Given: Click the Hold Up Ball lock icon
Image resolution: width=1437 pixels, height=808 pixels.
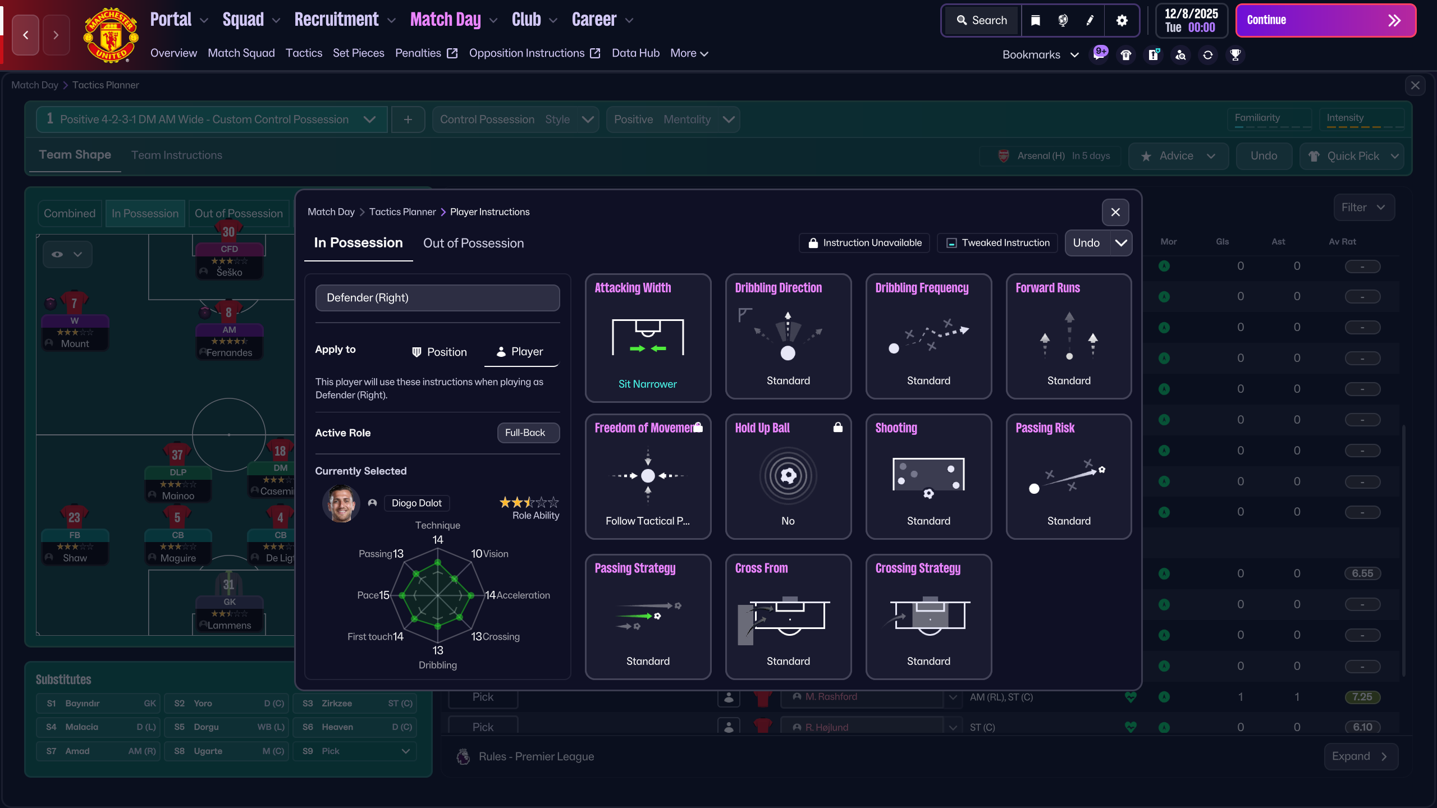Looking at the screenshot, I should (x=838, y=428).
